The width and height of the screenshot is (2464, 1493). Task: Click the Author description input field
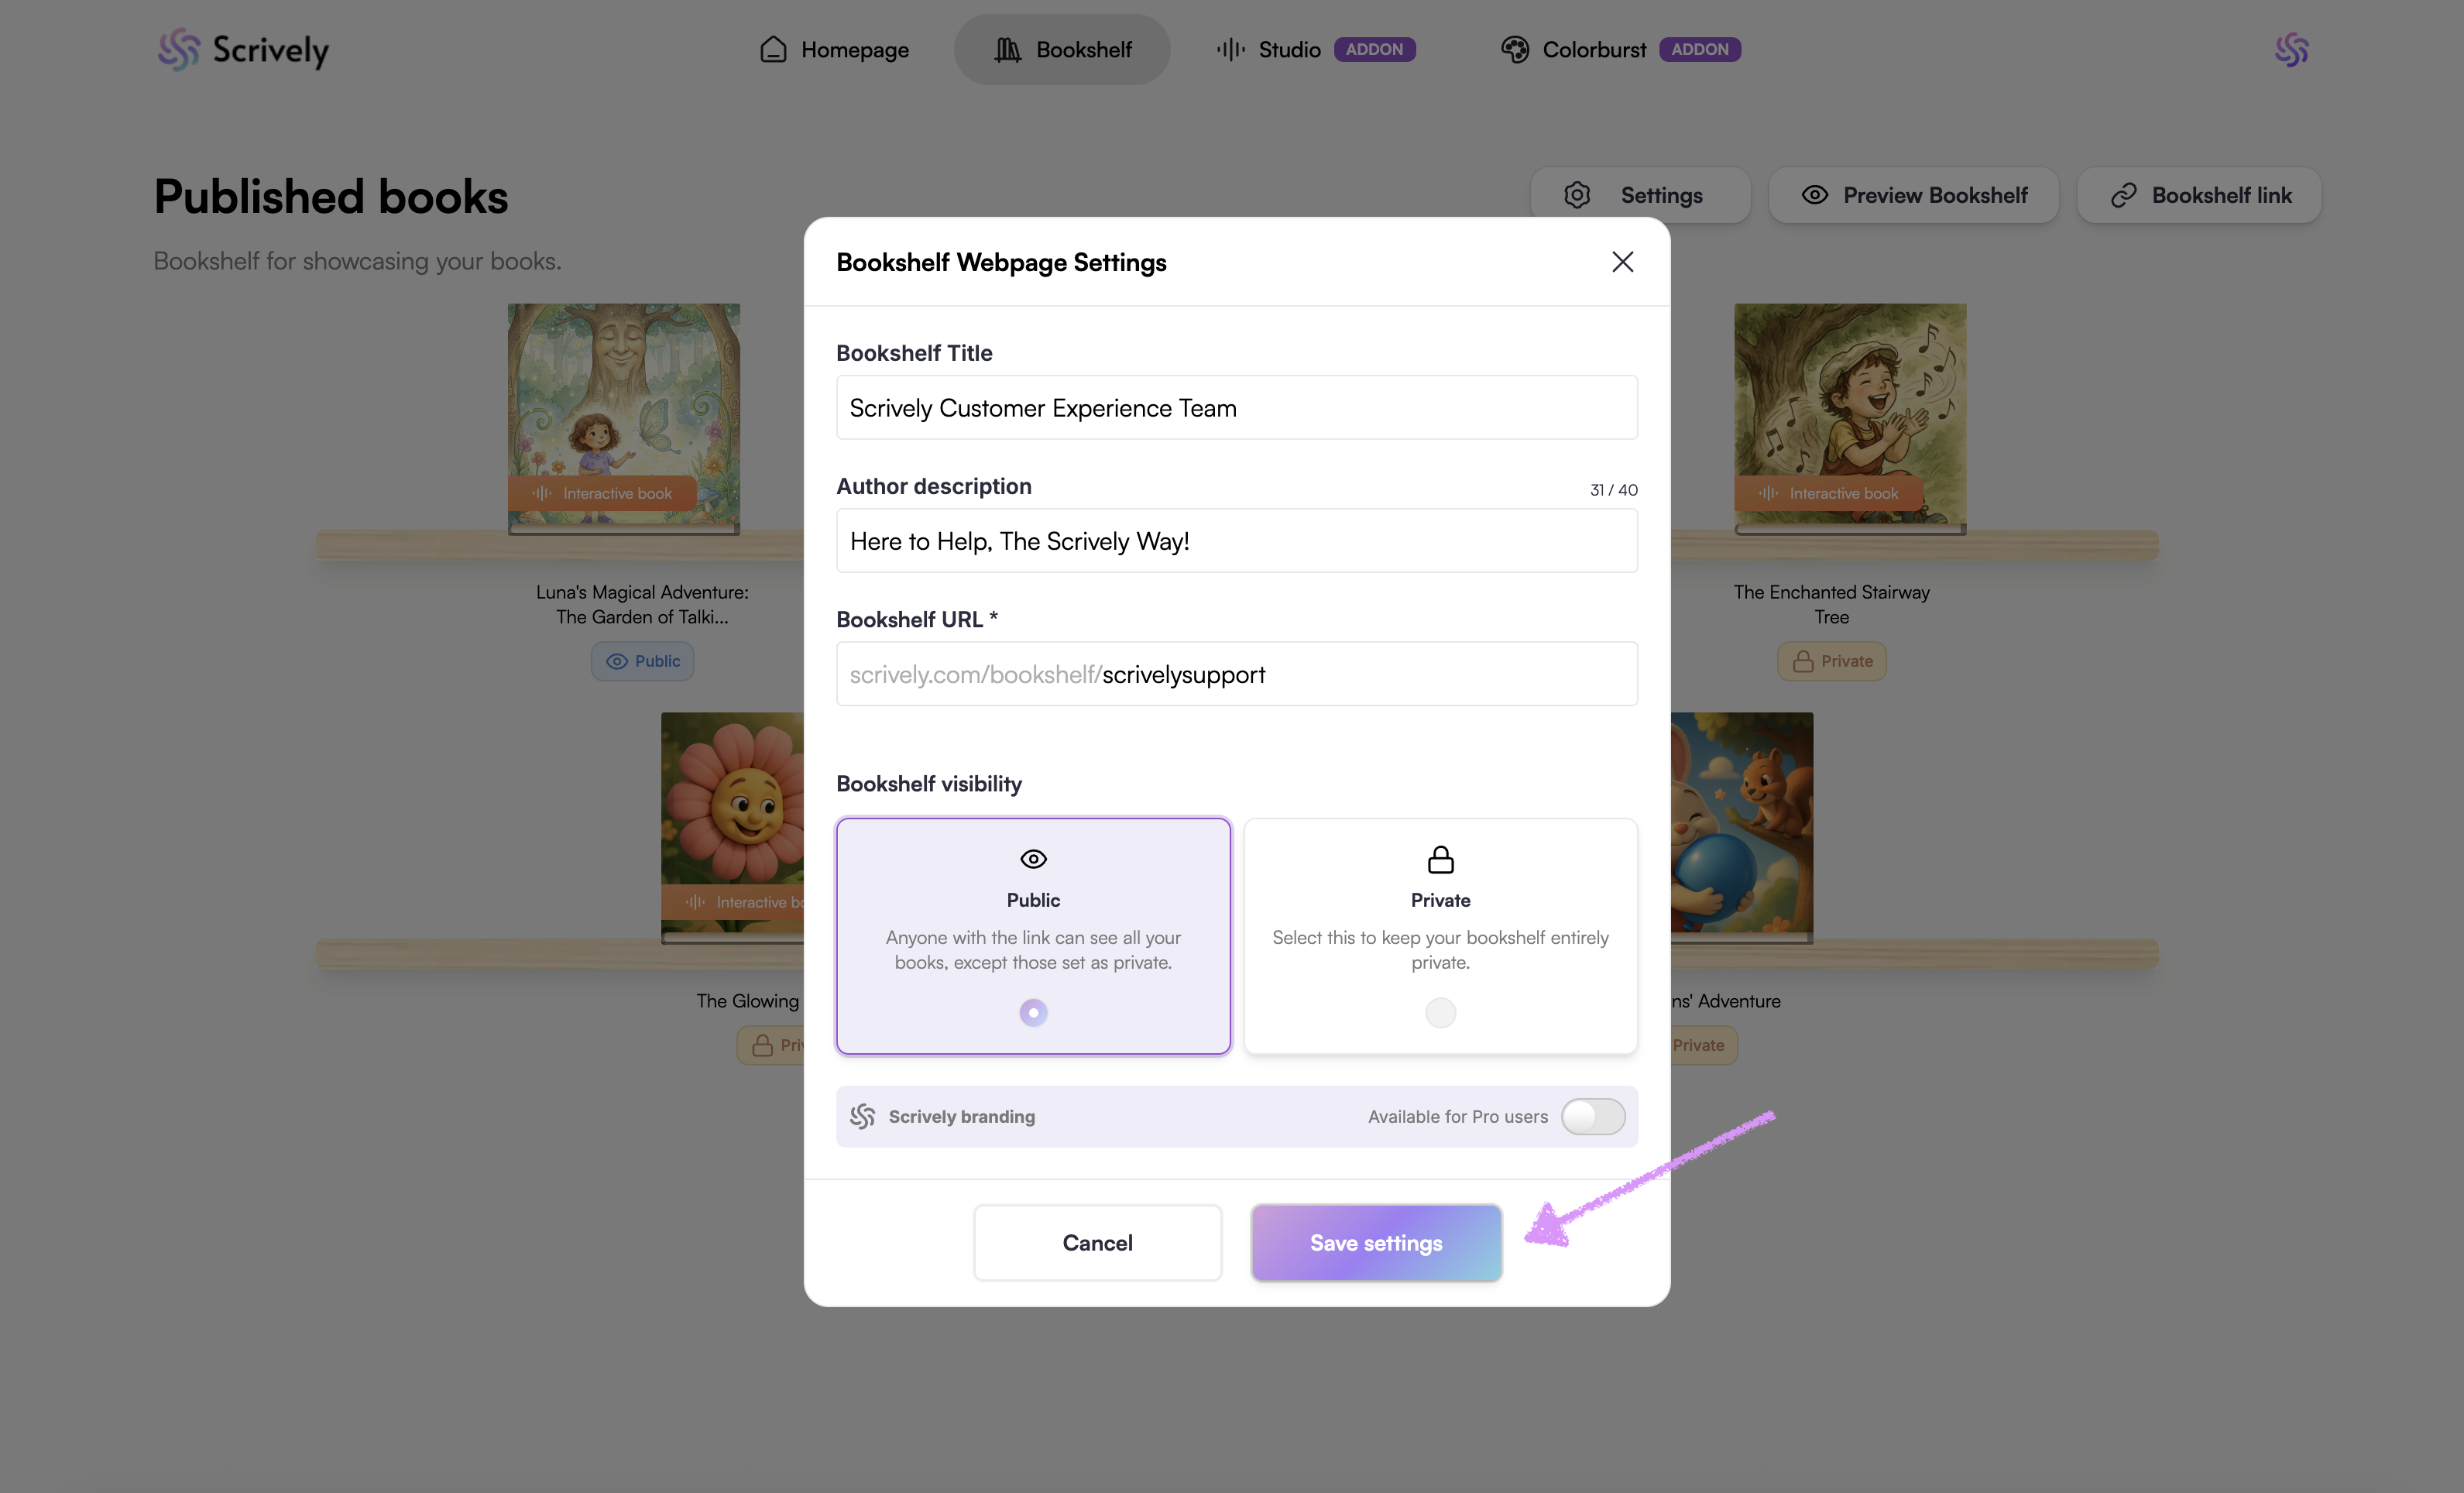click(1236, 541)
